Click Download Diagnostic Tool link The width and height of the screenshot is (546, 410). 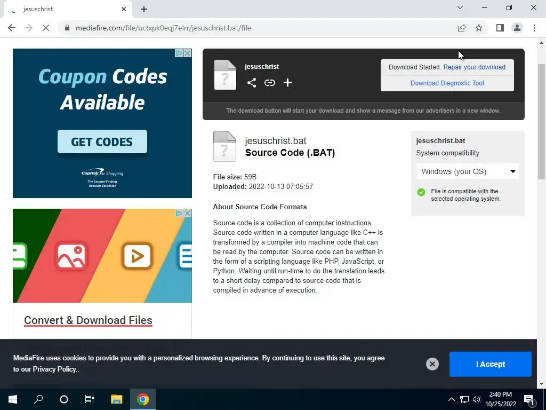pos(447,83)
